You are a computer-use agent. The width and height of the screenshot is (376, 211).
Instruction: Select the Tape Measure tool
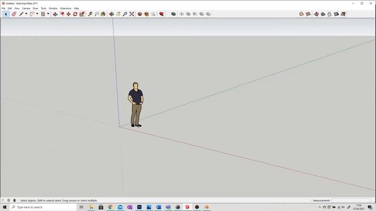(90, 14)
